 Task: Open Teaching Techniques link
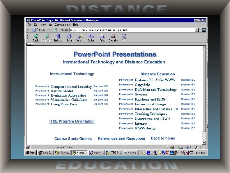151,114
